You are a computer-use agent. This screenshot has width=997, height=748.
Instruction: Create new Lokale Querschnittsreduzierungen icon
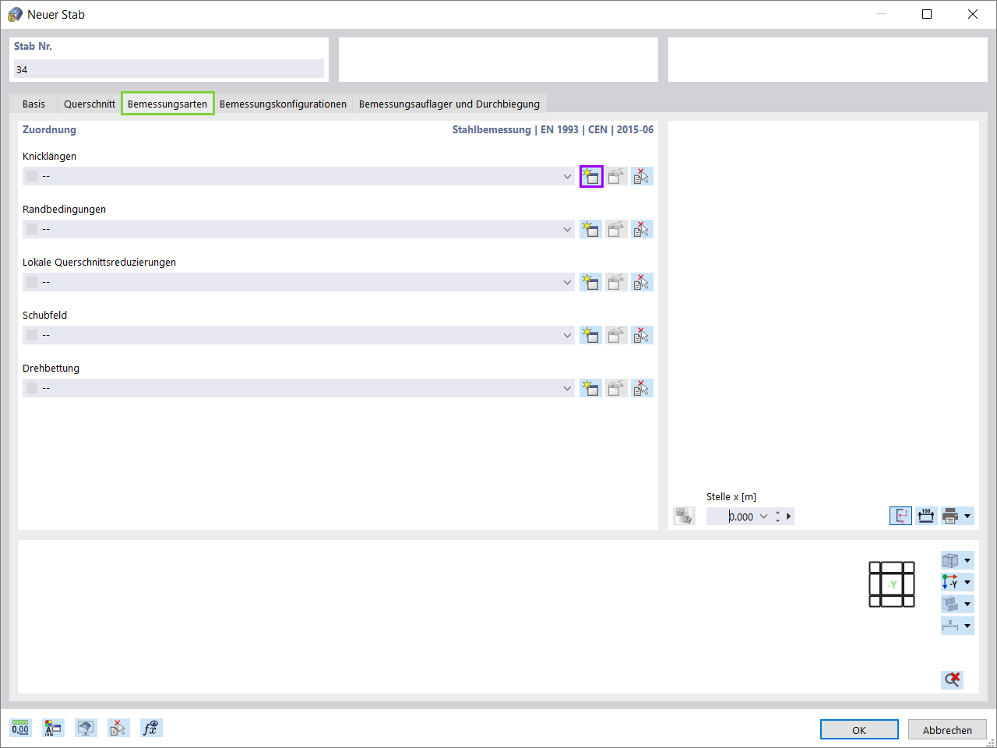591,283
